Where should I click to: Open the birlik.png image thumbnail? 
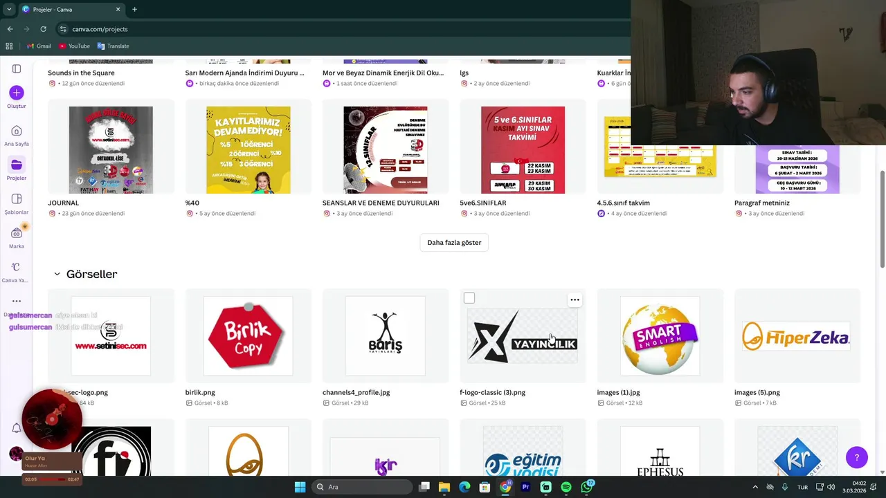coord(248,335)
